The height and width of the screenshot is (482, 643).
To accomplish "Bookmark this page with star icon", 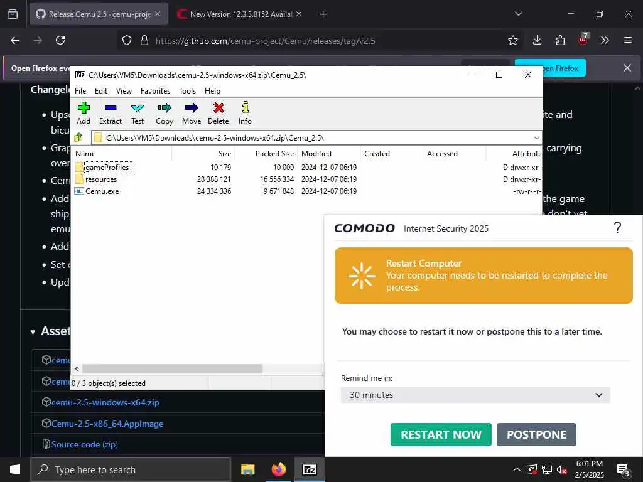I will [513, 40].
